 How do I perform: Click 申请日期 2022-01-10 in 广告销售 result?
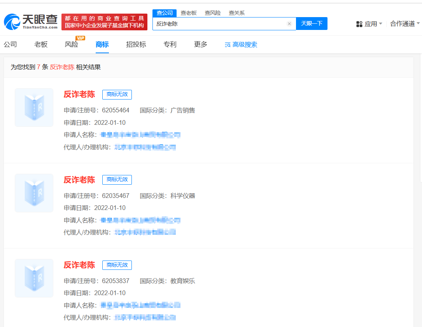pyautogui.click(x=95, y=123)
